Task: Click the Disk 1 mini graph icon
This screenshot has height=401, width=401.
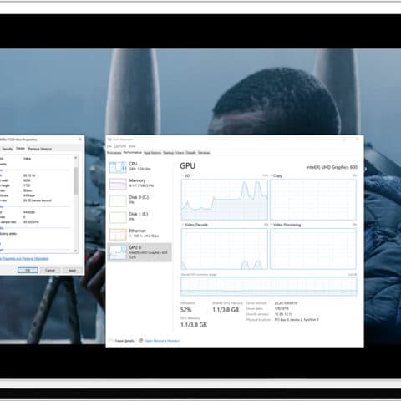Action: coord(118,218)
